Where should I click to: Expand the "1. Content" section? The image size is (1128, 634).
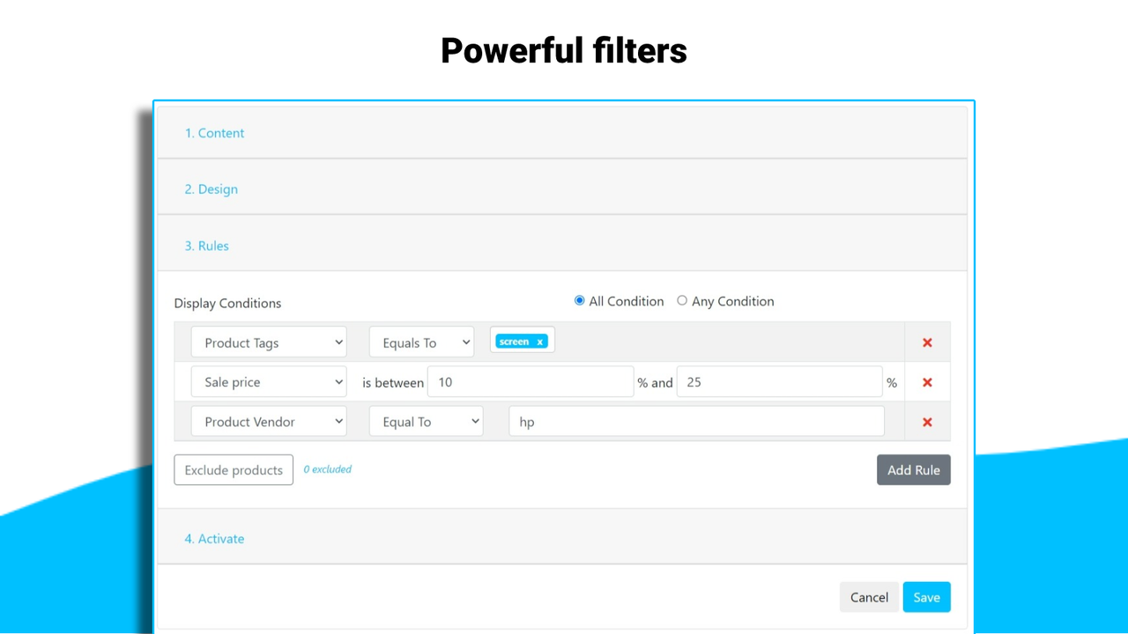coord(215,133)
